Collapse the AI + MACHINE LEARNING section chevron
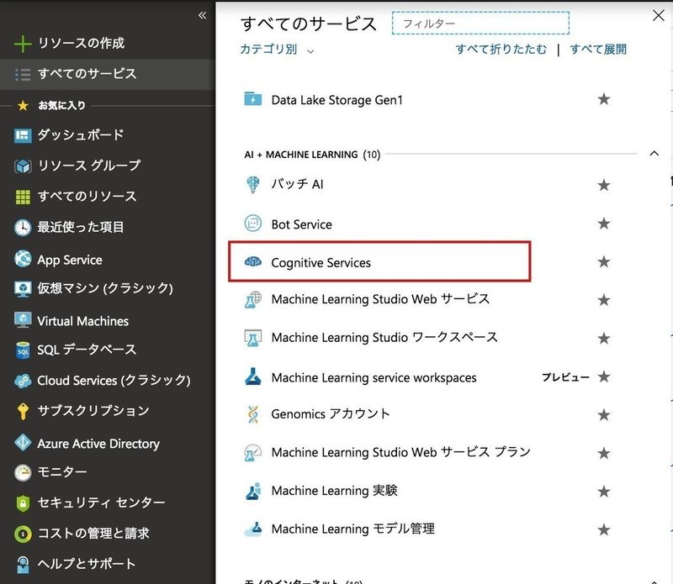This screenshot has width=673, height=584. (654, 154)
